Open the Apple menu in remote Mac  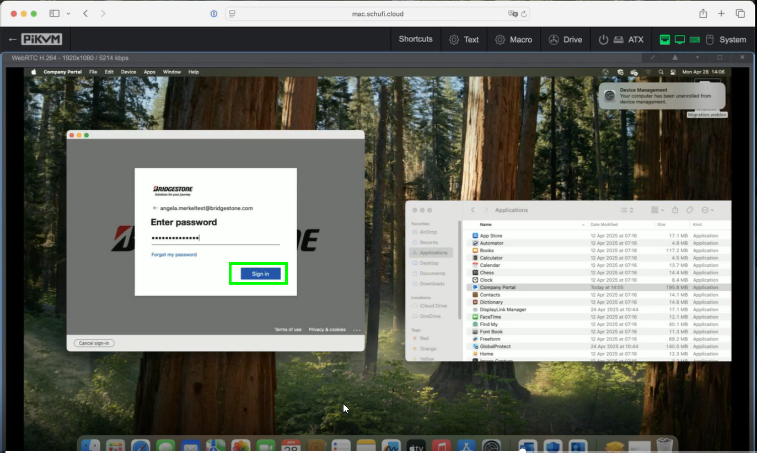click(33, 72)
